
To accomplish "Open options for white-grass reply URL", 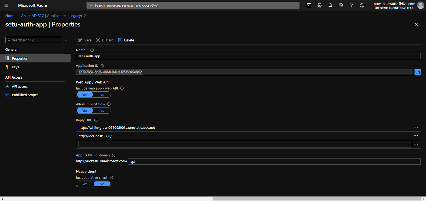I will [x=416, y=127].
